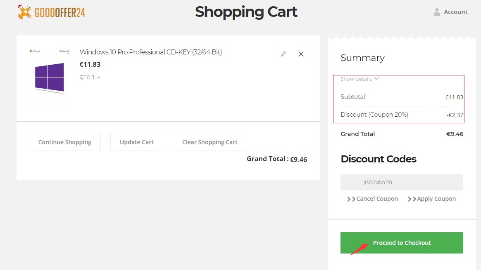The height and width of the screenshot is (270, 481).
Task: Open the GoodOffer24 logo homepage link
Action: click(x=52, y=12)
